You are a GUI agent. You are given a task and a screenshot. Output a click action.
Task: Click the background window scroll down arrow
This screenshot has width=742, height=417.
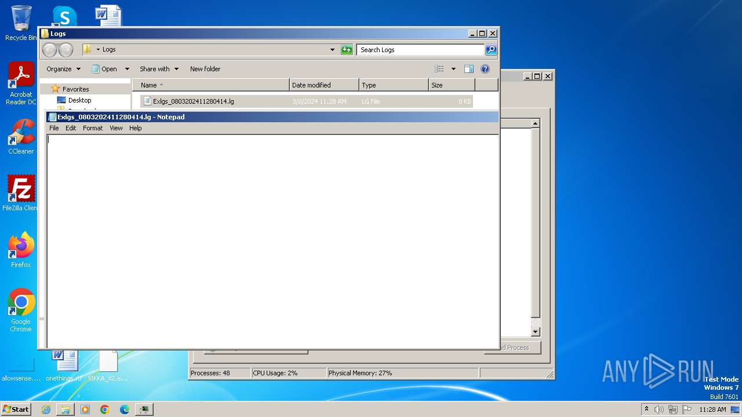[x=535, y=332]
